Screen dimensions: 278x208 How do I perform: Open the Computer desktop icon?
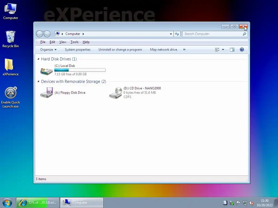(11, 11)
